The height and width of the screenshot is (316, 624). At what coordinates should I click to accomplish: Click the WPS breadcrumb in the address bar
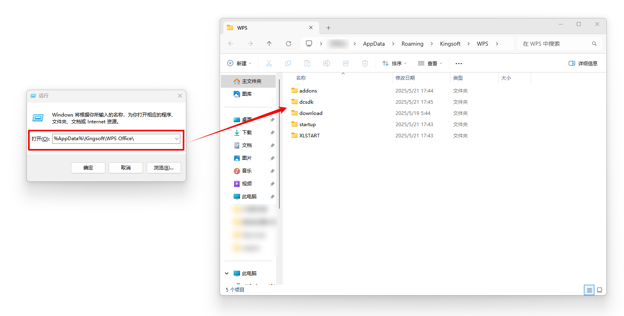[483, 44]
